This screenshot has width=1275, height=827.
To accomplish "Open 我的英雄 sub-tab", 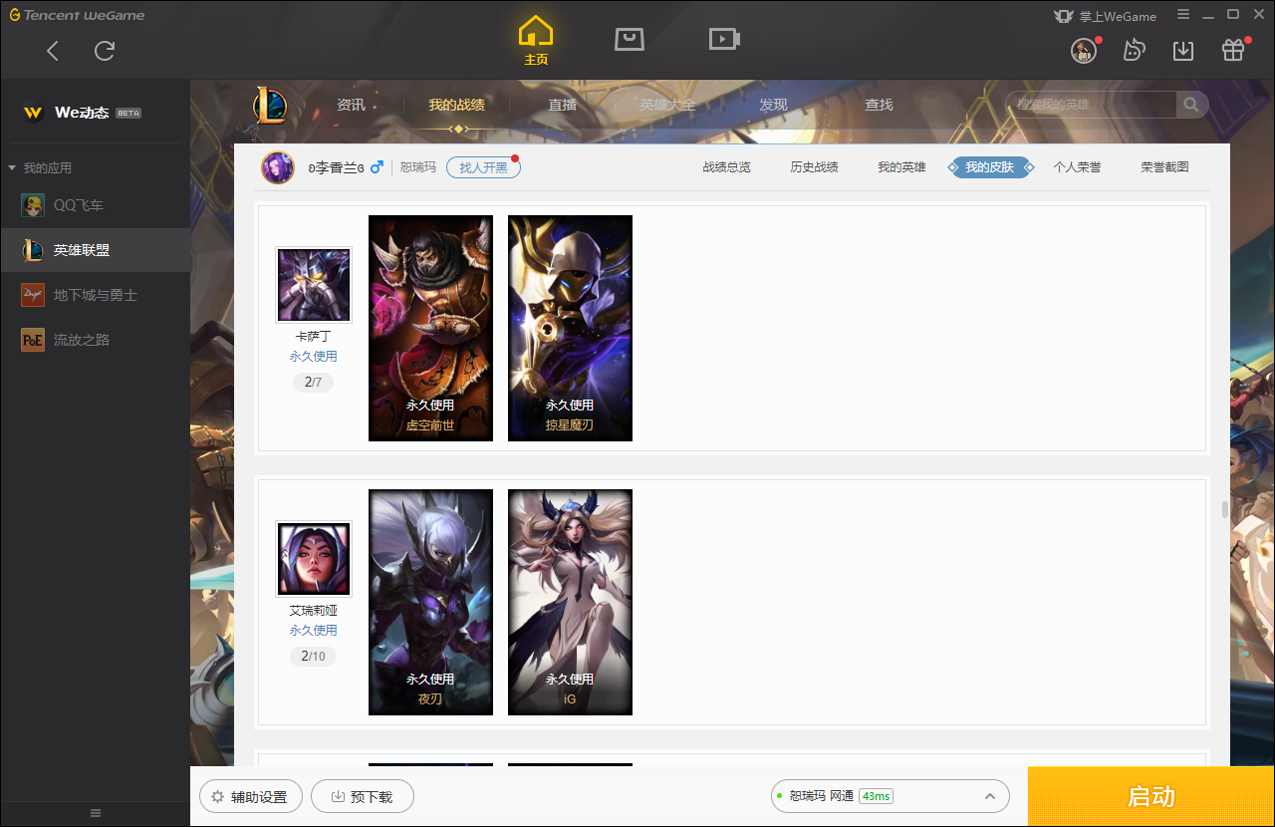I will tap(901, 167).
